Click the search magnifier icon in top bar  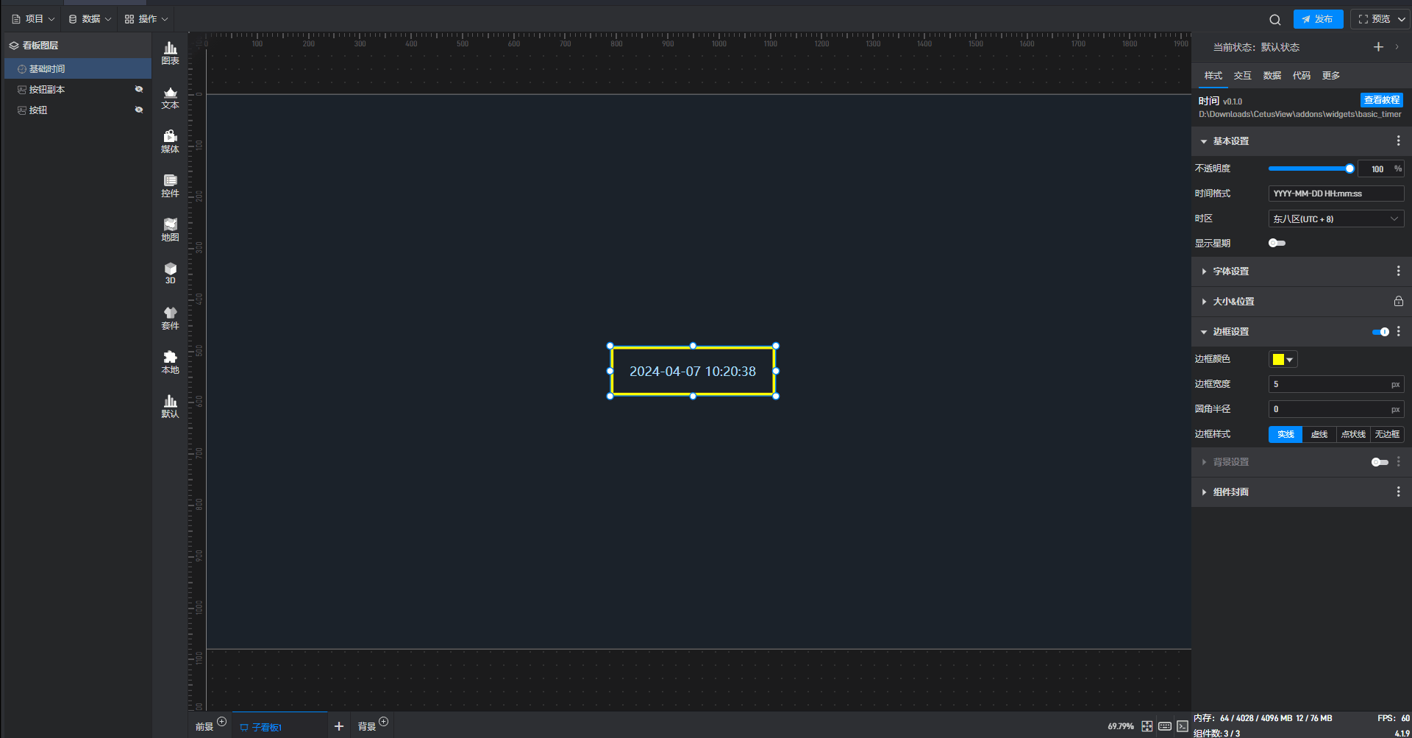point(1275,20)
